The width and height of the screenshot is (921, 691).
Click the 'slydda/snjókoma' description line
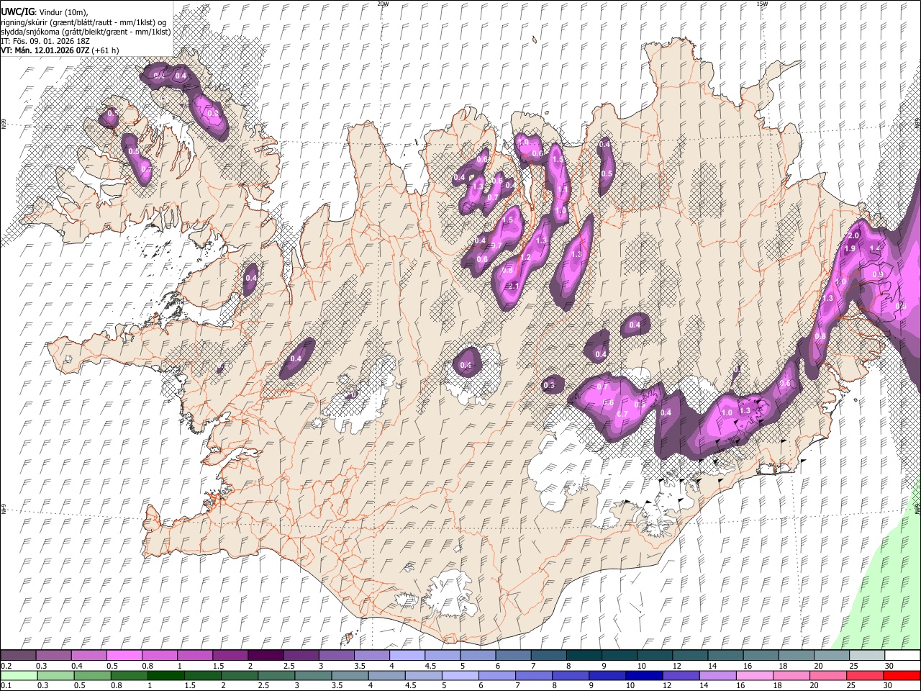(86, 32)
